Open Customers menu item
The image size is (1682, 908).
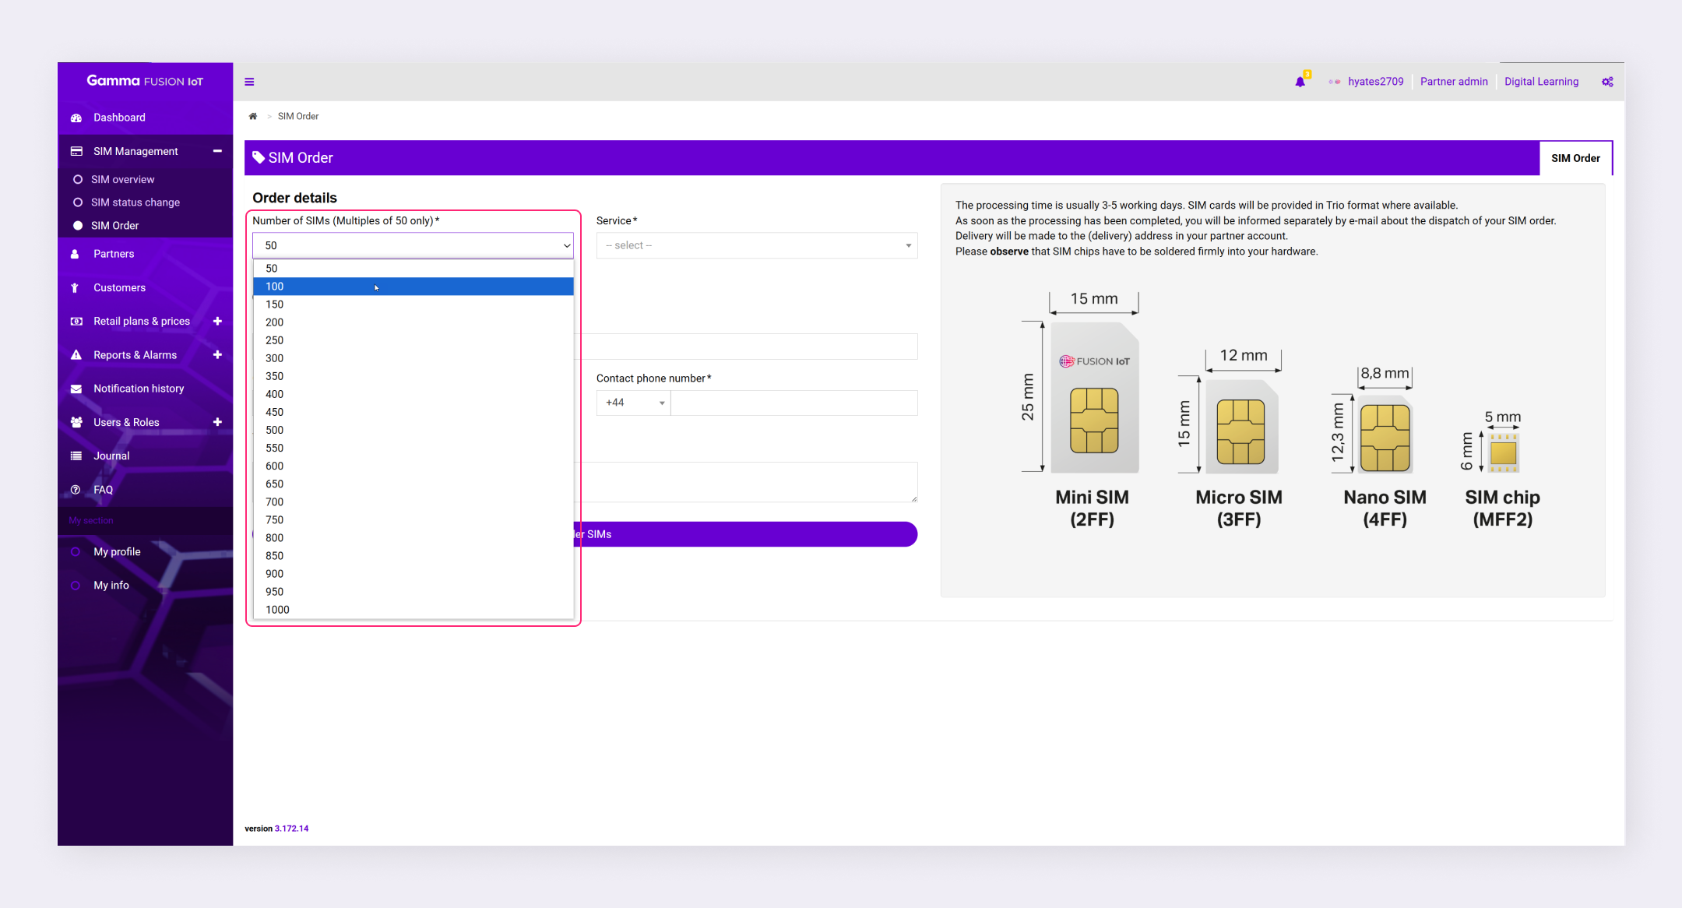pos(145,287)
